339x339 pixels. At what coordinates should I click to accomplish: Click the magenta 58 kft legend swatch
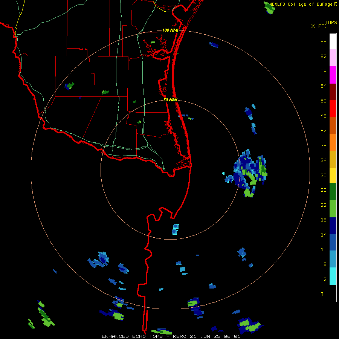coord(333,75)
